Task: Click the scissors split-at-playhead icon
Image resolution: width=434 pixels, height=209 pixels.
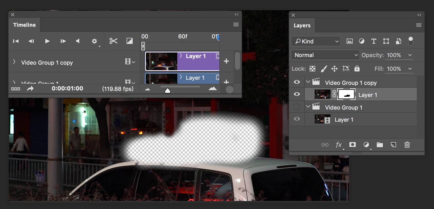Action: coord(113,41)
